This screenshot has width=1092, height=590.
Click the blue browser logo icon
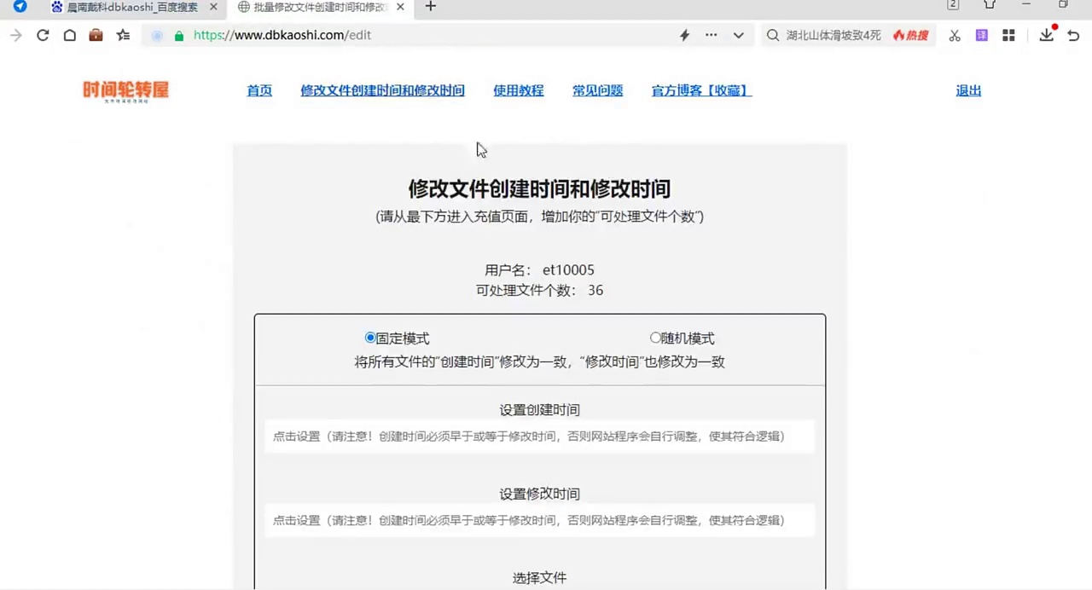coord(20,6)
